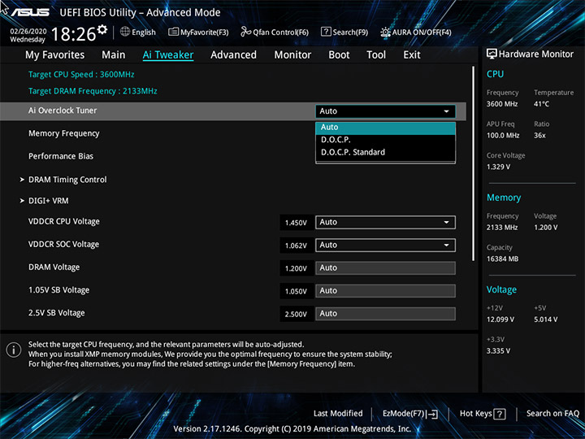Click the 12.099 V reading
Image resolution: width=585 pixels, height=439 pixels.
[x=500, y=319]
